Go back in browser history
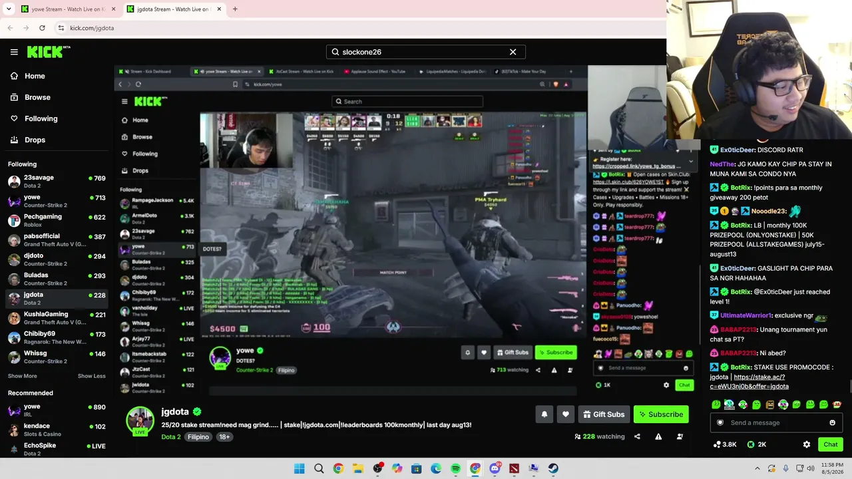The image size is (852, 479). [x=10, y=28]
